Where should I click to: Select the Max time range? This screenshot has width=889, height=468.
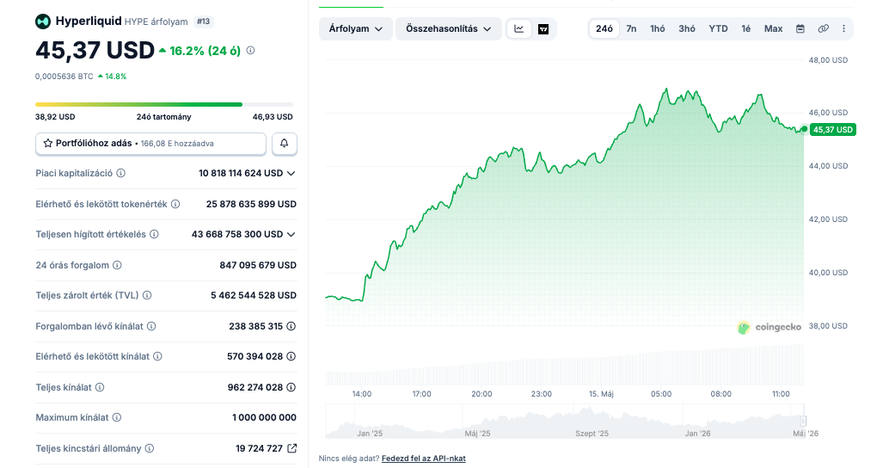(773, 29)
